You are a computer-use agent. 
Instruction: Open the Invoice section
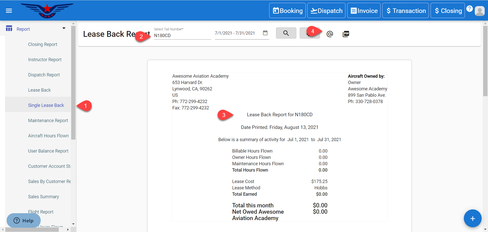[364, 11]
